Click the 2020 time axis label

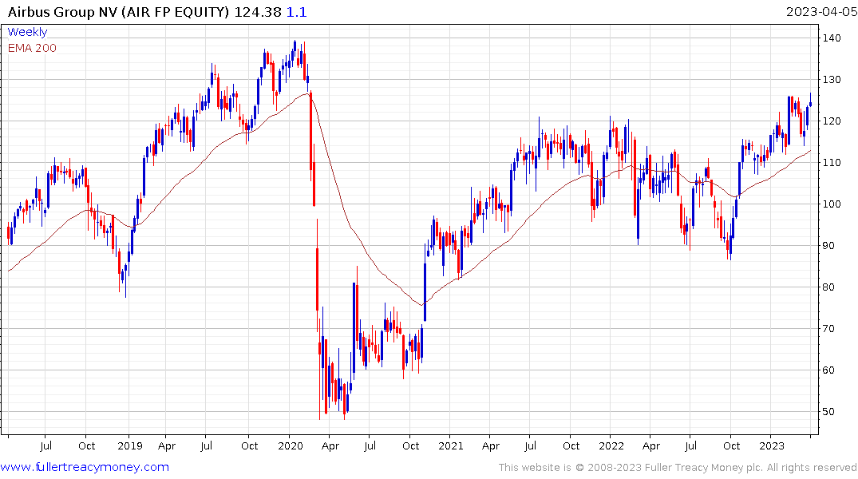click(x=291, y=445)
